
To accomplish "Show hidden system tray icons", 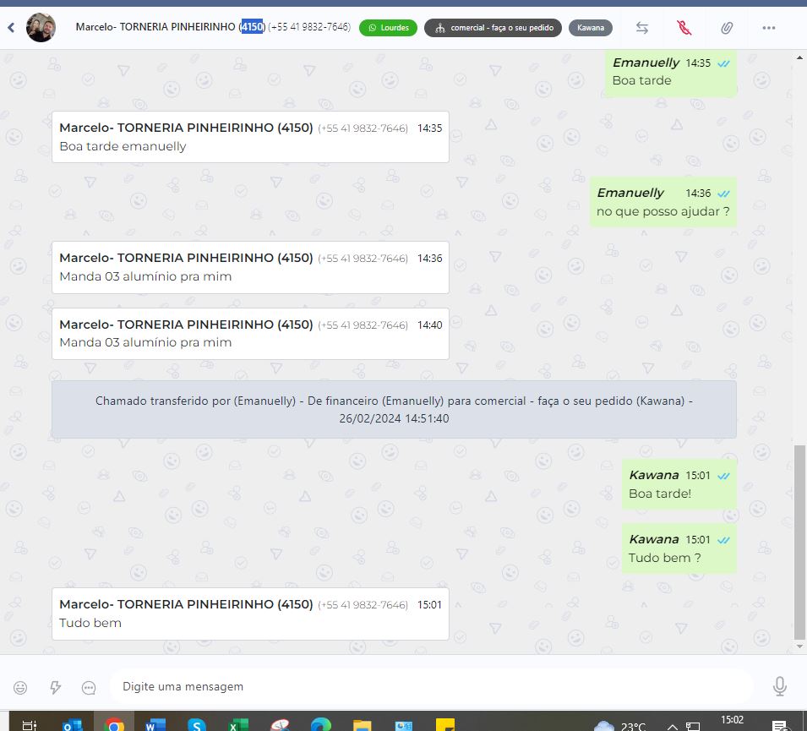I will (673, 726).
